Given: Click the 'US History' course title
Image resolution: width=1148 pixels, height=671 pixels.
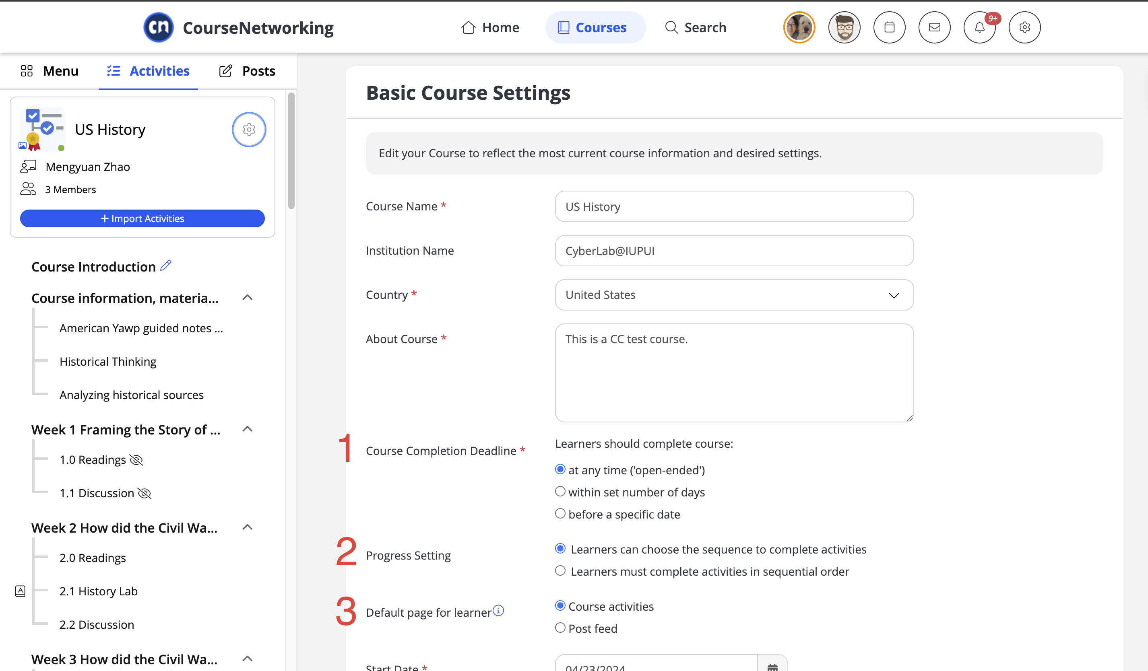Looking at the screenshot, I should click(x=110, y=130).
